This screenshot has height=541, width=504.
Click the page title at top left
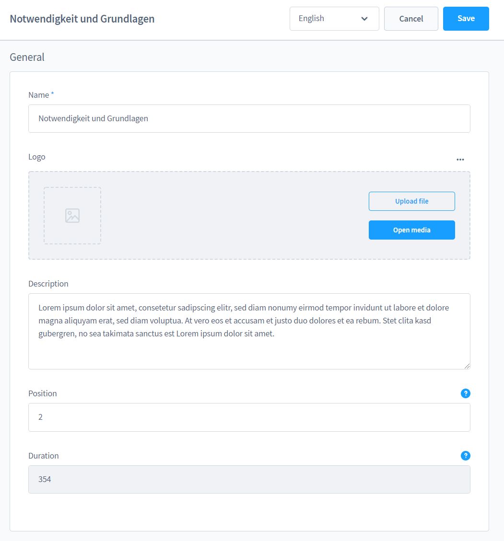click(82, 19)
